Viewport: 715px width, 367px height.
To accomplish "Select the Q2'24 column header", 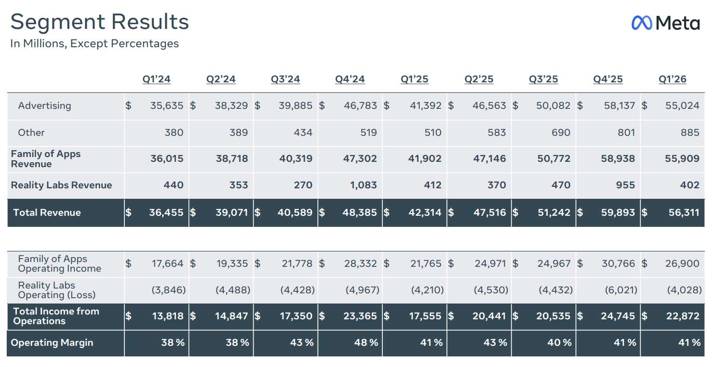I will (221, 79).
